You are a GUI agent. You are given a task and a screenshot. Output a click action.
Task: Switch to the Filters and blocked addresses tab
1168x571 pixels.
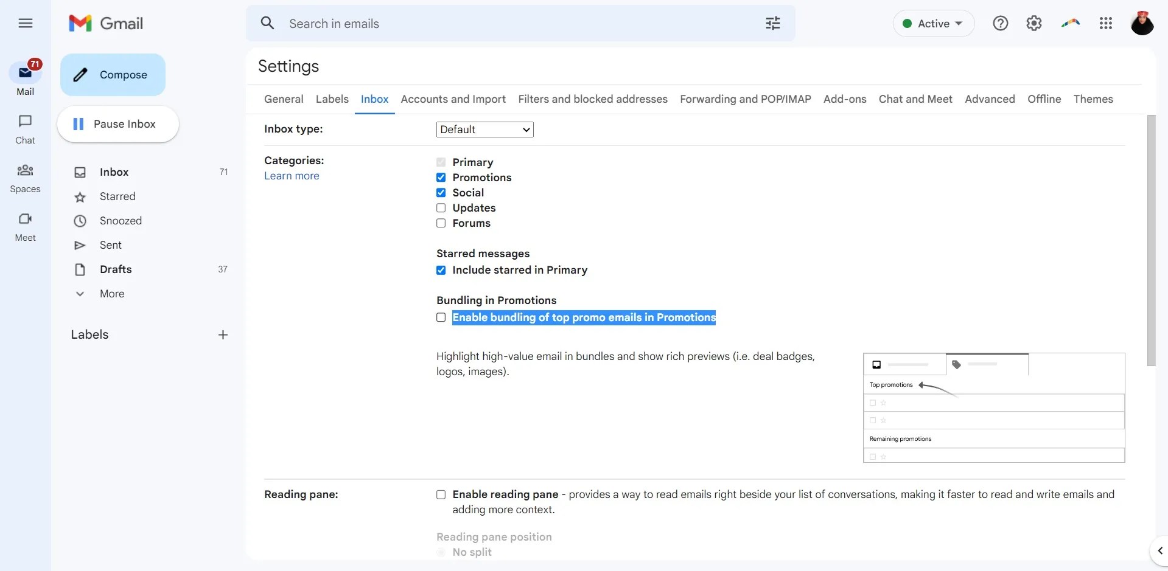[593, 99]
